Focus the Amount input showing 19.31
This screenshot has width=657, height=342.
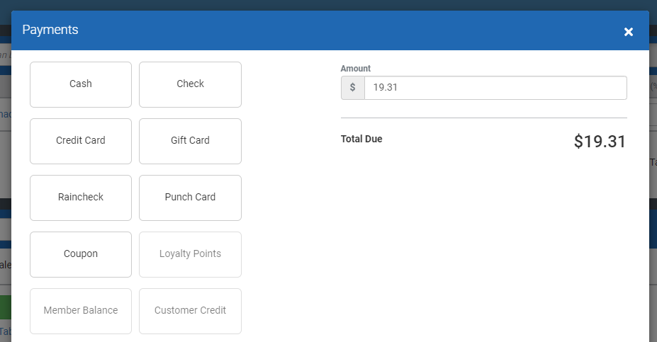pyautogui.click(x=495, y=88)
